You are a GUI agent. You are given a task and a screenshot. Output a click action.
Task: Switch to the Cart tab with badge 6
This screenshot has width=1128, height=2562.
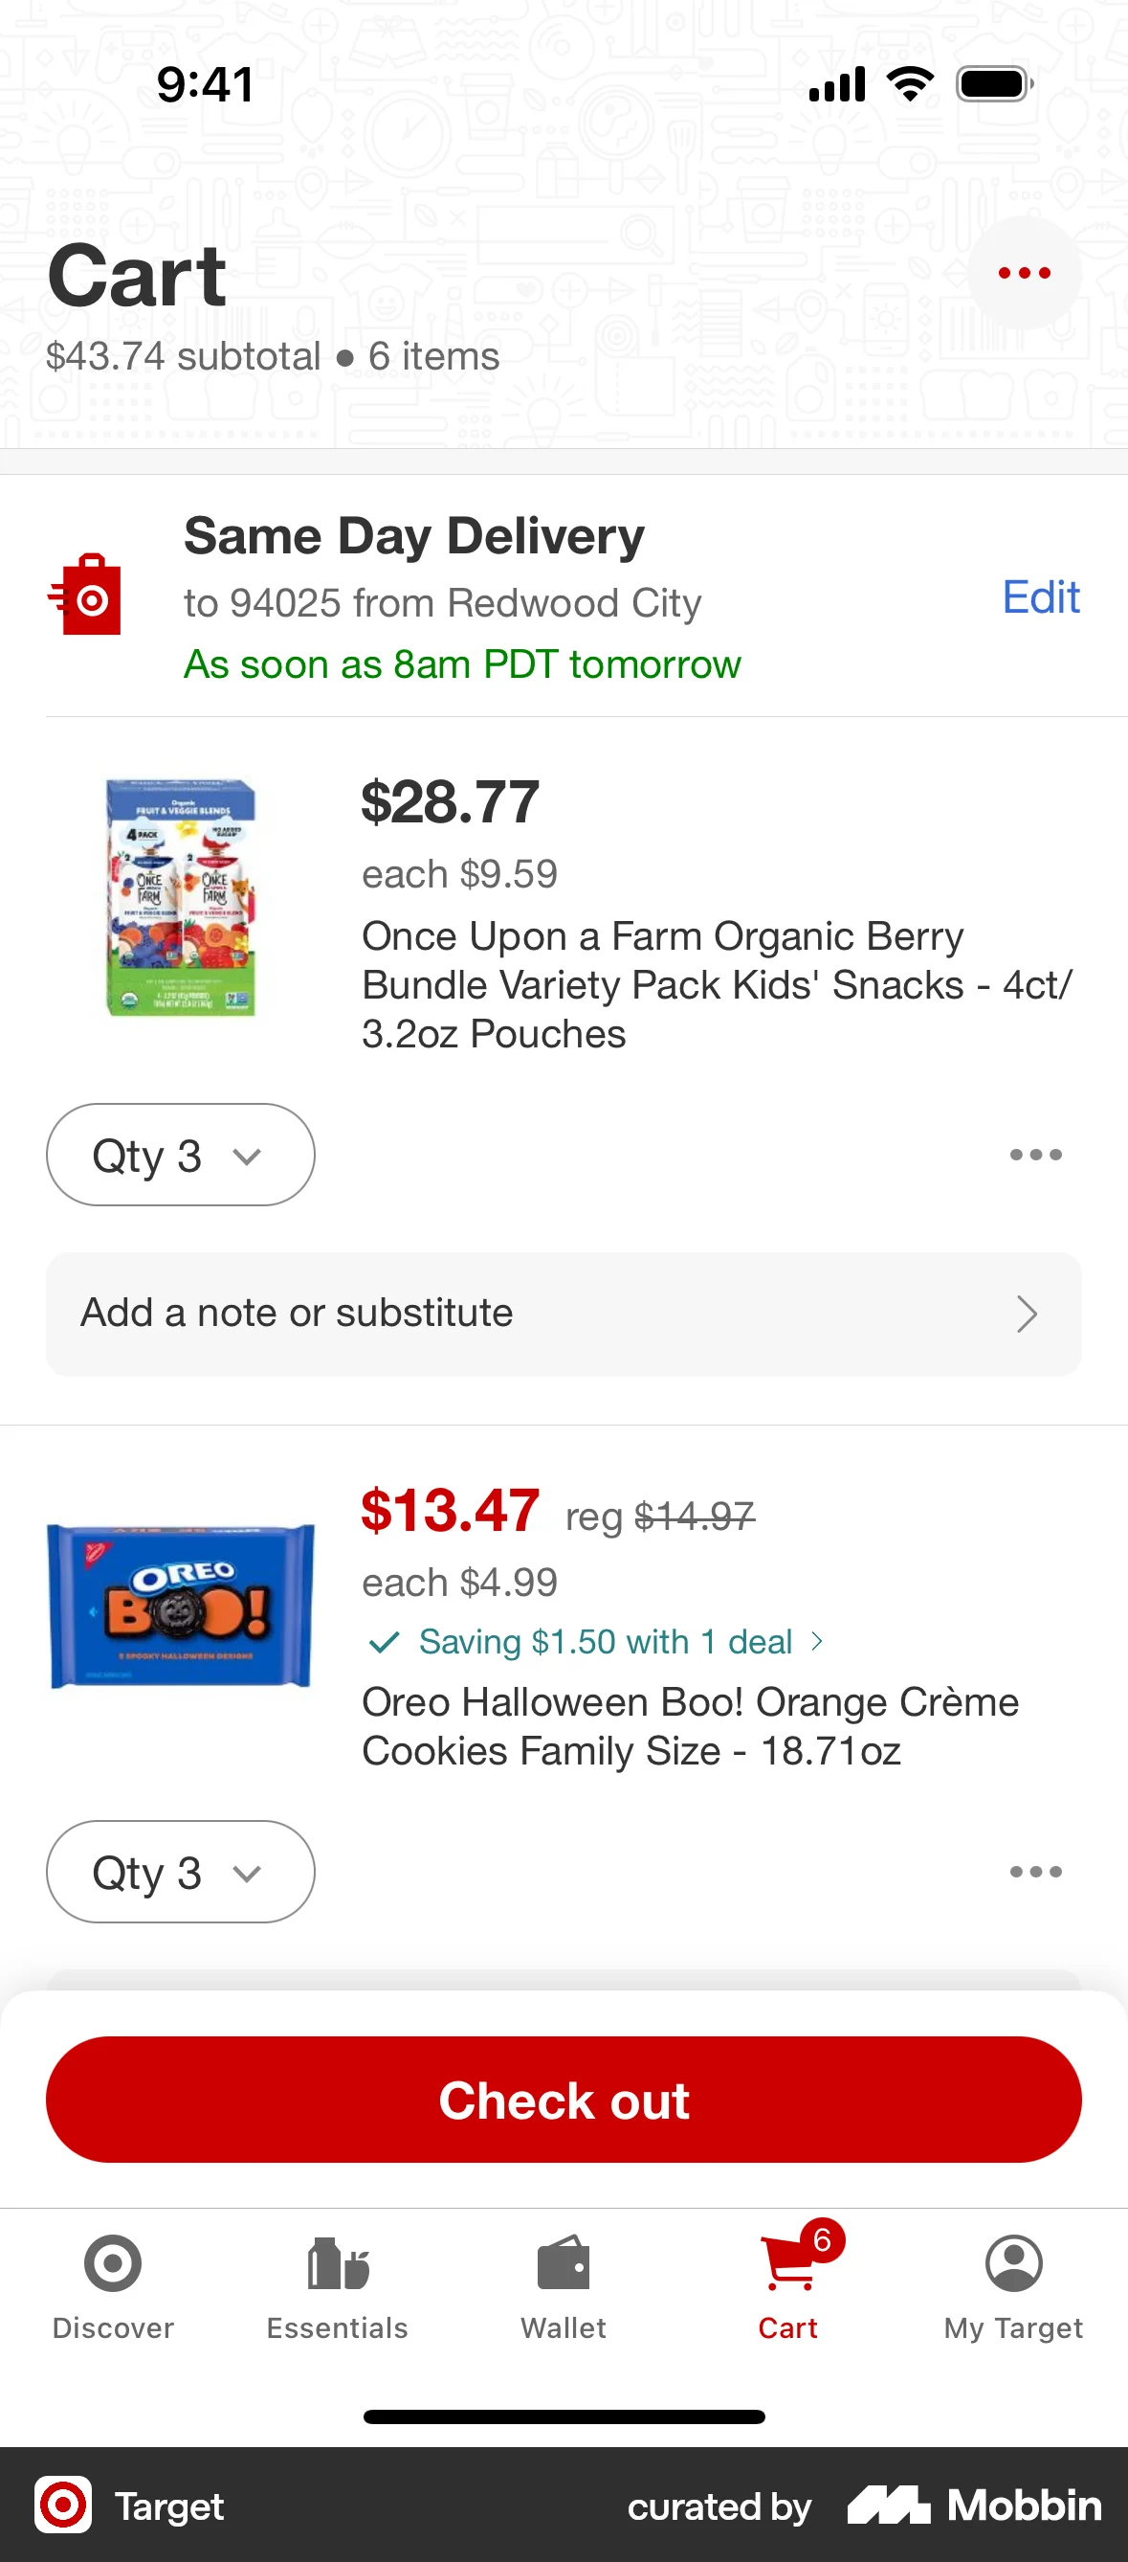tap(788, 2264)
